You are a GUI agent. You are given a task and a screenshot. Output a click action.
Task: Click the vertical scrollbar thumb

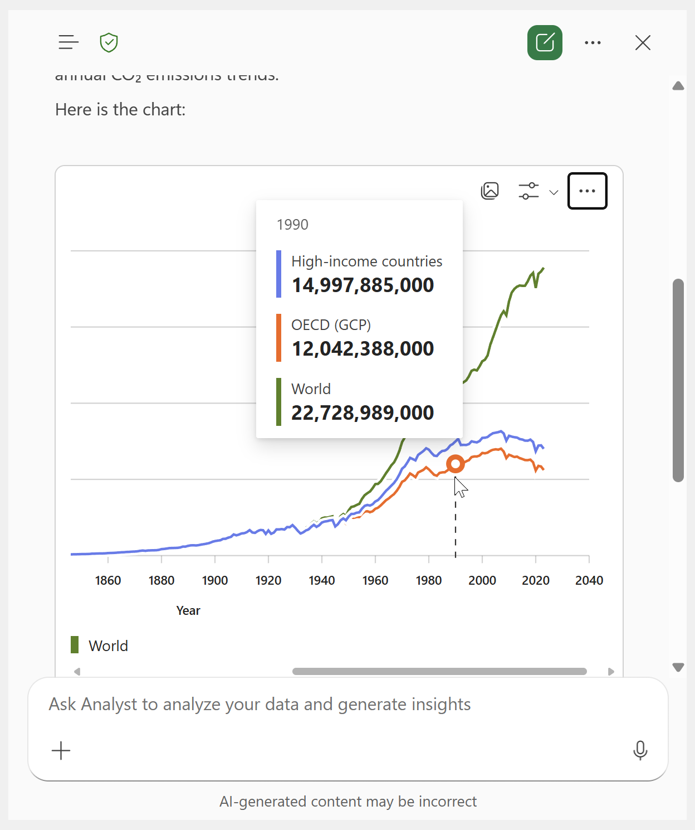pyautogui.click(x=678, y=379)
